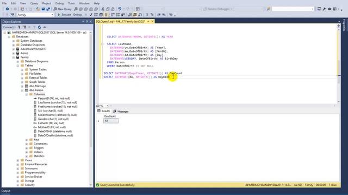The height and width of the screenshot is (195, 348).
Task: Click Refresh icon in Object Explorer
Action: pyautogui.click(x=39, y=27)
